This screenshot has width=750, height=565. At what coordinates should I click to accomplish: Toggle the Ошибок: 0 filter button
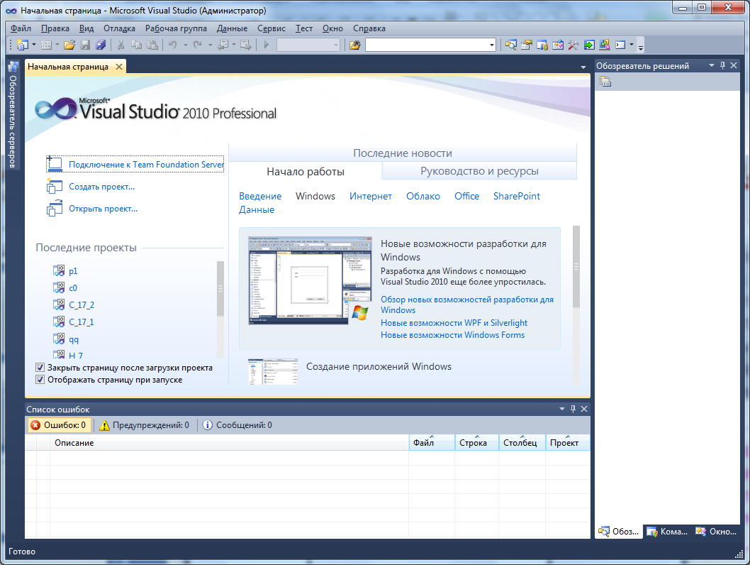point(58,425)
